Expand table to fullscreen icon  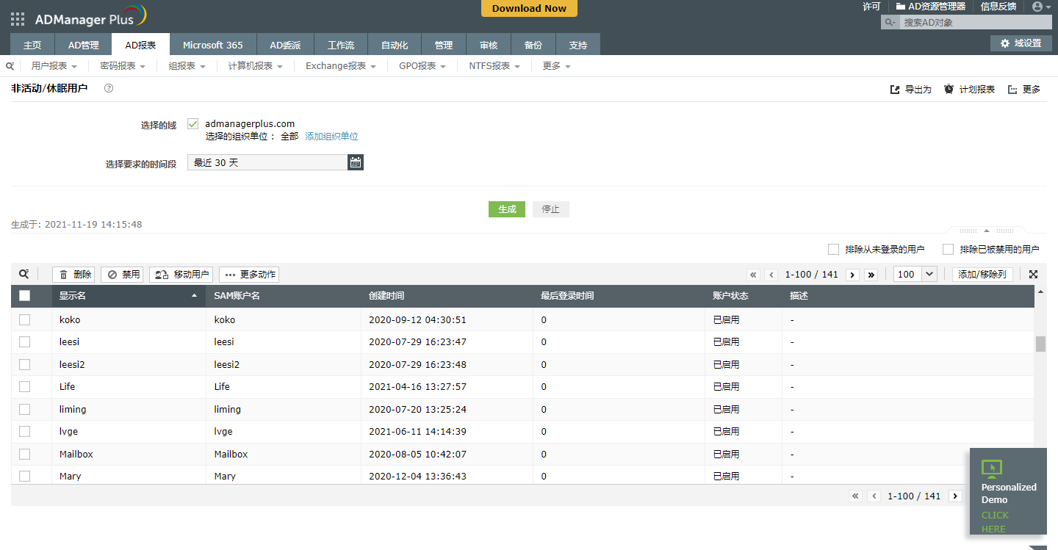coord(1033,275)
